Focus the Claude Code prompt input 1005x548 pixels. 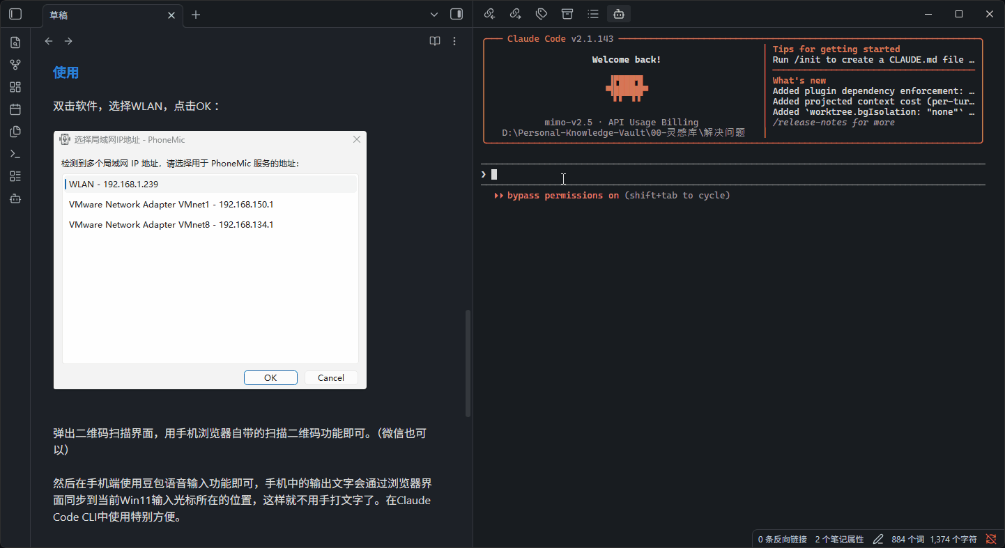(733, 175)
